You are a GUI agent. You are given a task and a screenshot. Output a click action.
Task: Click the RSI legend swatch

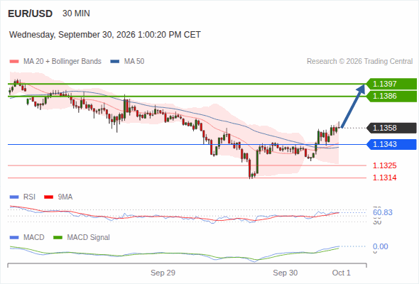point(14,197)
